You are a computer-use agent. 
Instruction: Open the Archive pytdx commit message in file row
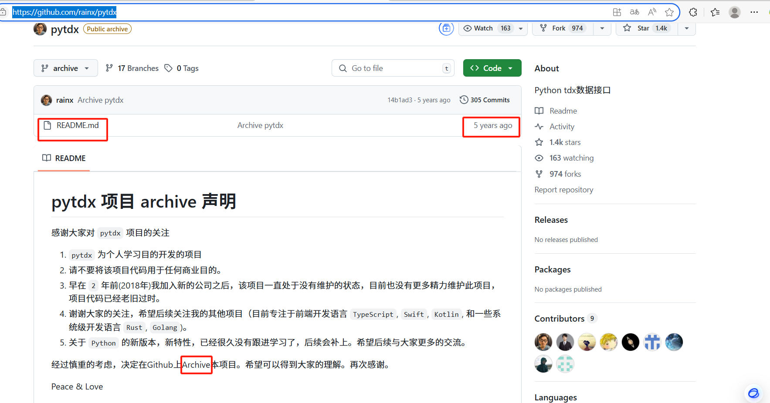[x=260, y=125]
